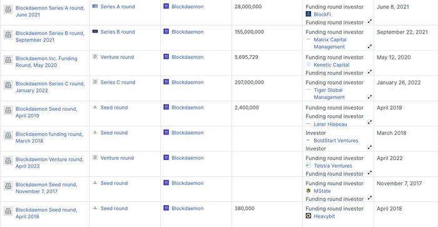Expand the investors cell in the June 2021 row

point(370,21)
